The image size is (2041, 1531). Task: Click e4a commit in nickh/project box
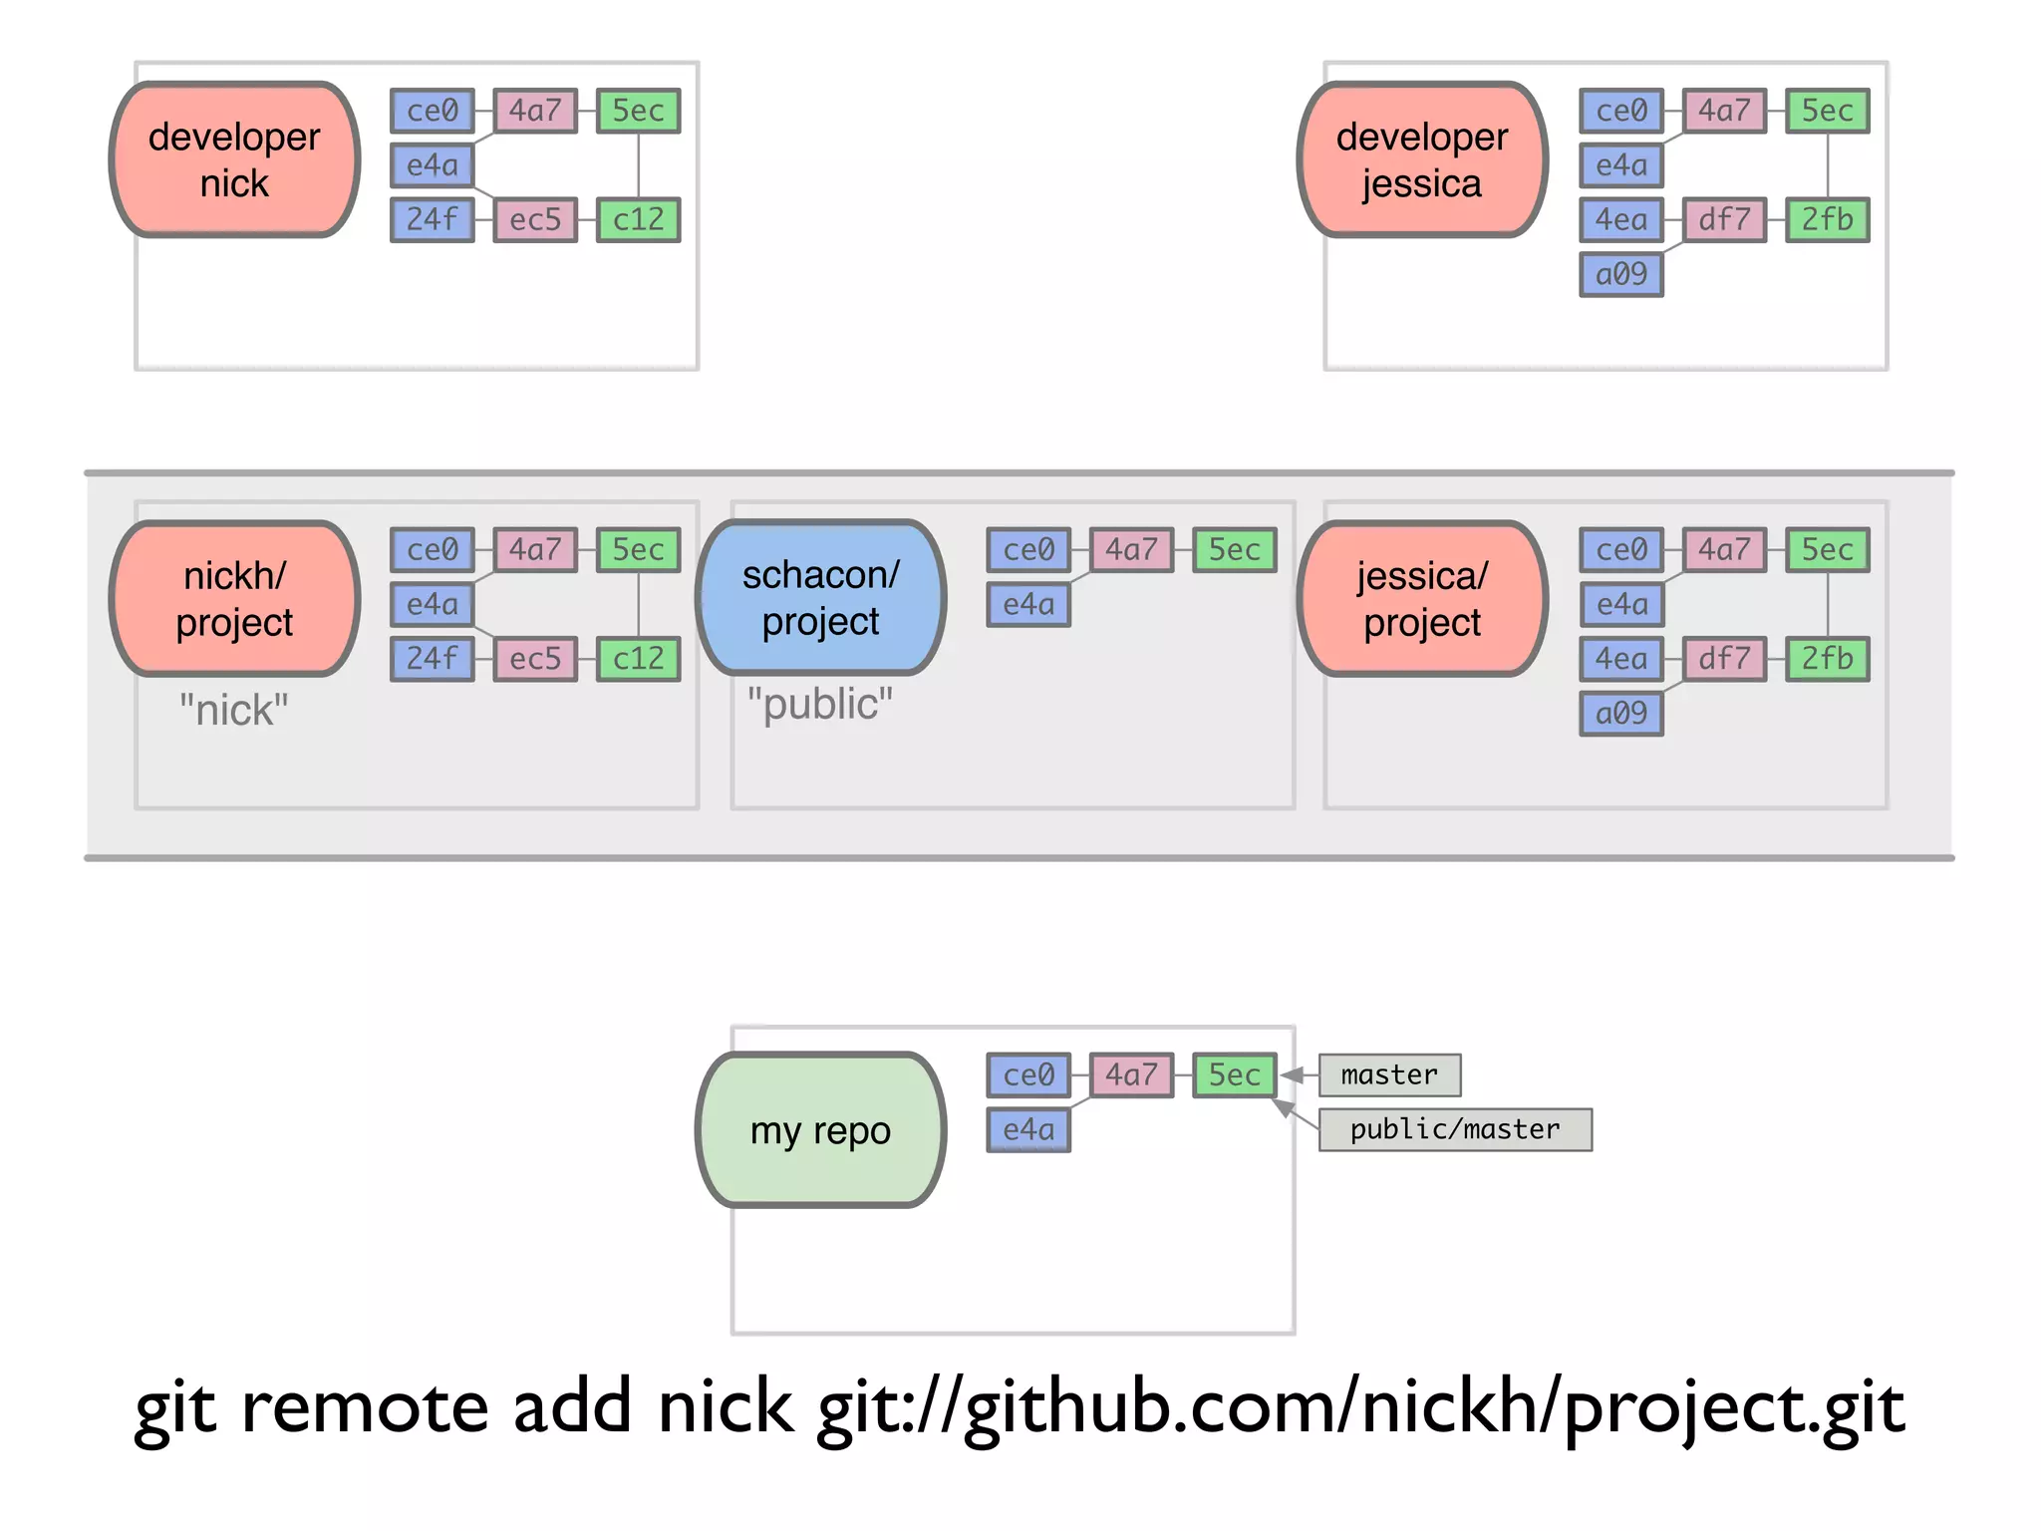(x=433, y=604)
